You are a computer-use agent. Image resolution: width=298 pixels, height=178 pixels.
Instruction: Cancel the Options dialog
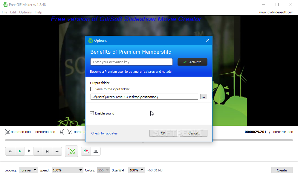[193, 133]
